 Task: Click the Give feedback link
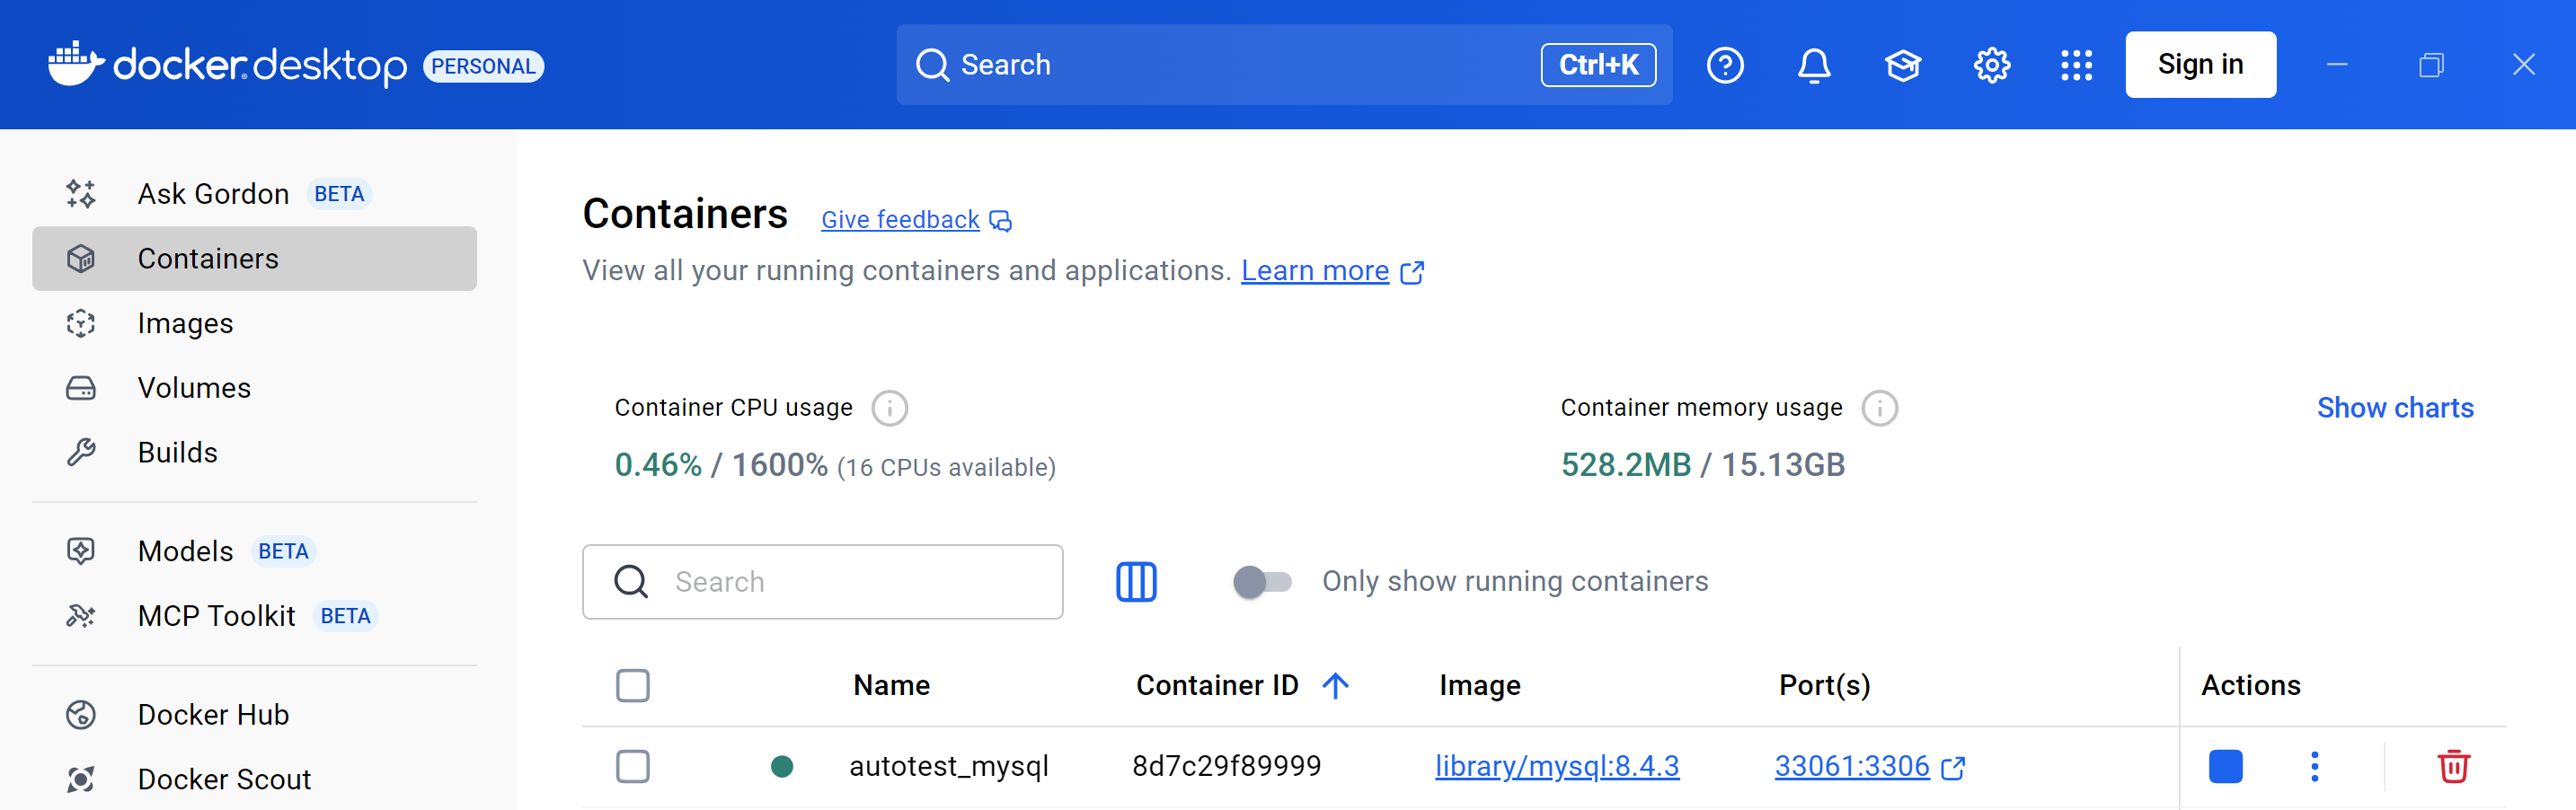click(x=900, y=220)
